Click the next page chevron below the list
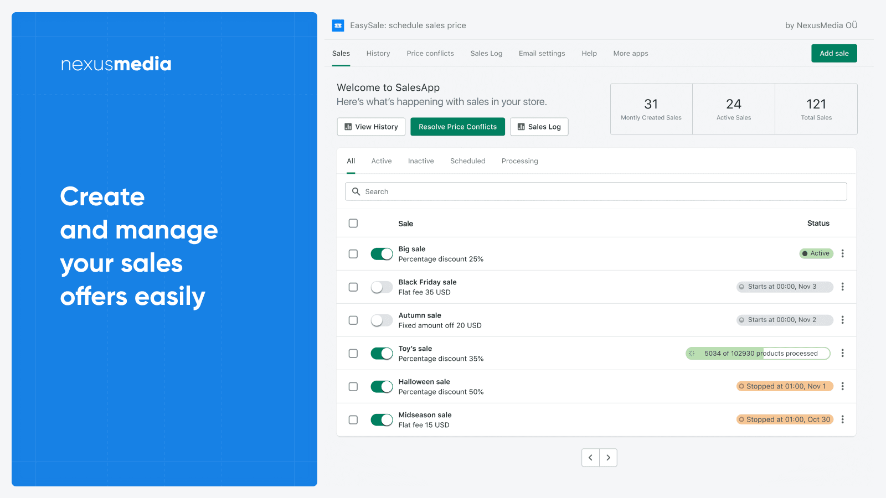The width and height of the screenshot is (886, 498). [608, 458]
